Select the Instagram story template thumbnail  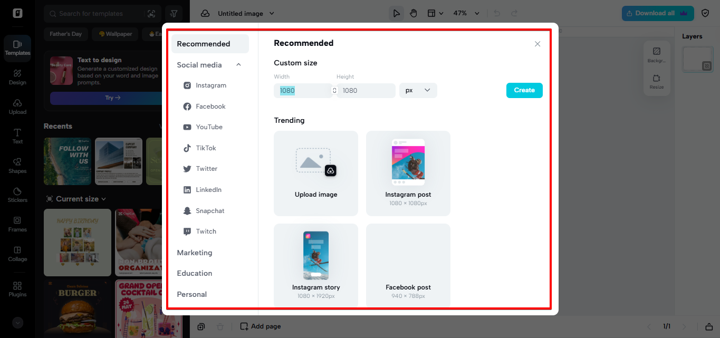point(315,255)
